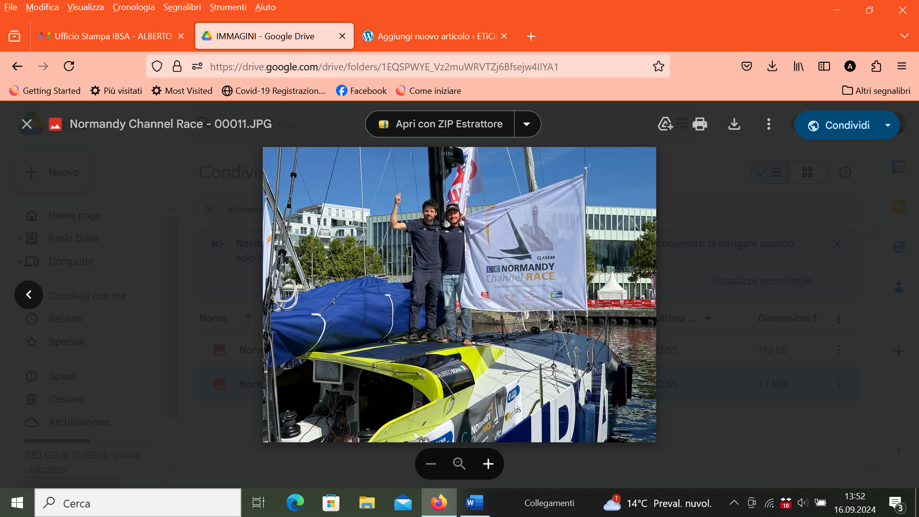Open a new browser tab with plus
This screenshot has height=517, width=919.
(x=531, y=36)
